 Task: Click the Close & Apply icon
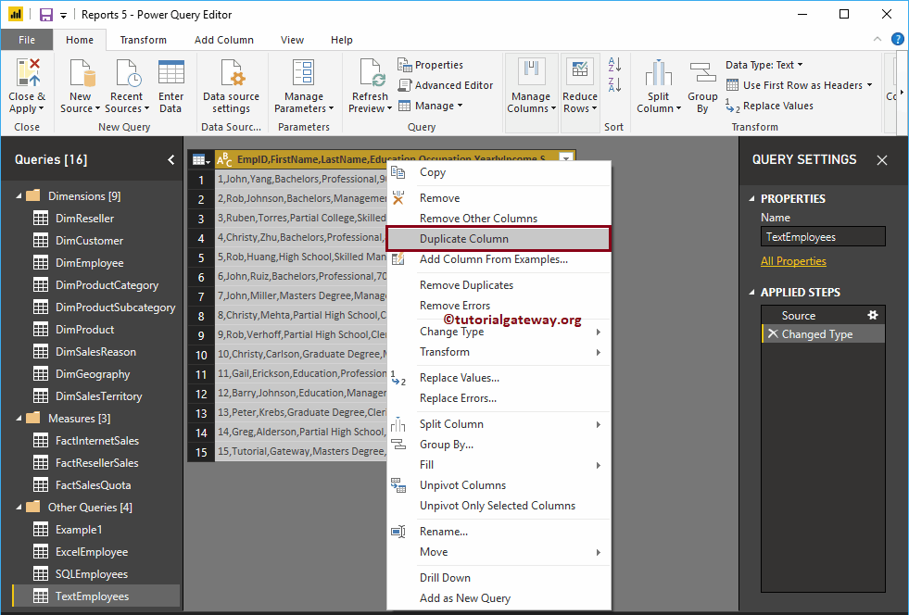coord(27,76)
